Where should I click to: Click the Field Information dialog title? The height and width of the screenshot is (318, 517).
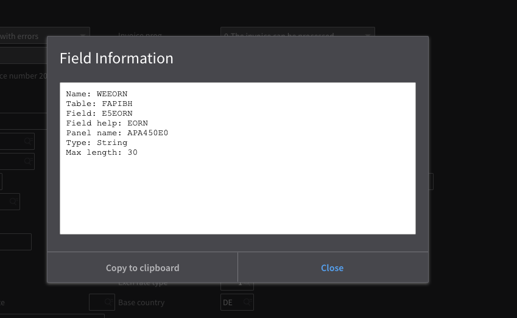[x=116, y=58]
